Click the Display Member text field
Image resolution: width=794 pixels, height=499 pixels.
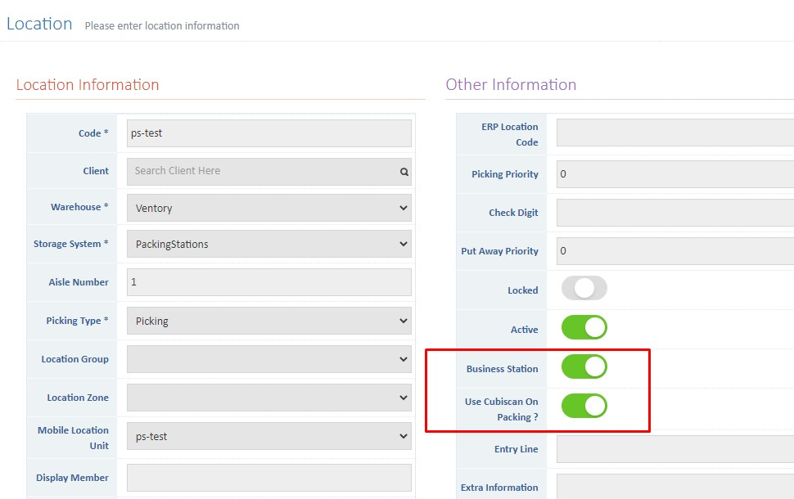tap(268, 478)
